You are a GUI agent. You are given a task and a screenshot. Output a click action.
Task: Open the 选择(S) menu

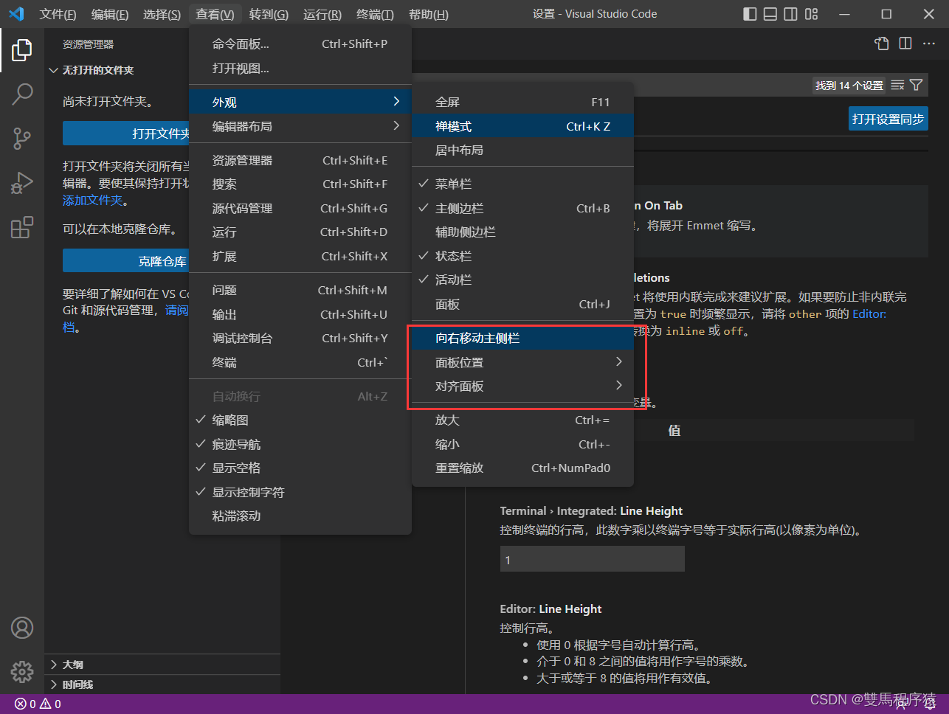click(162, 14)
